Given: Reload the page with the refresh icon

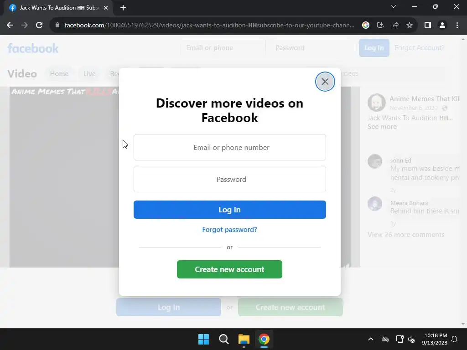Looking at the screenshot, I should tap(39, 26).
